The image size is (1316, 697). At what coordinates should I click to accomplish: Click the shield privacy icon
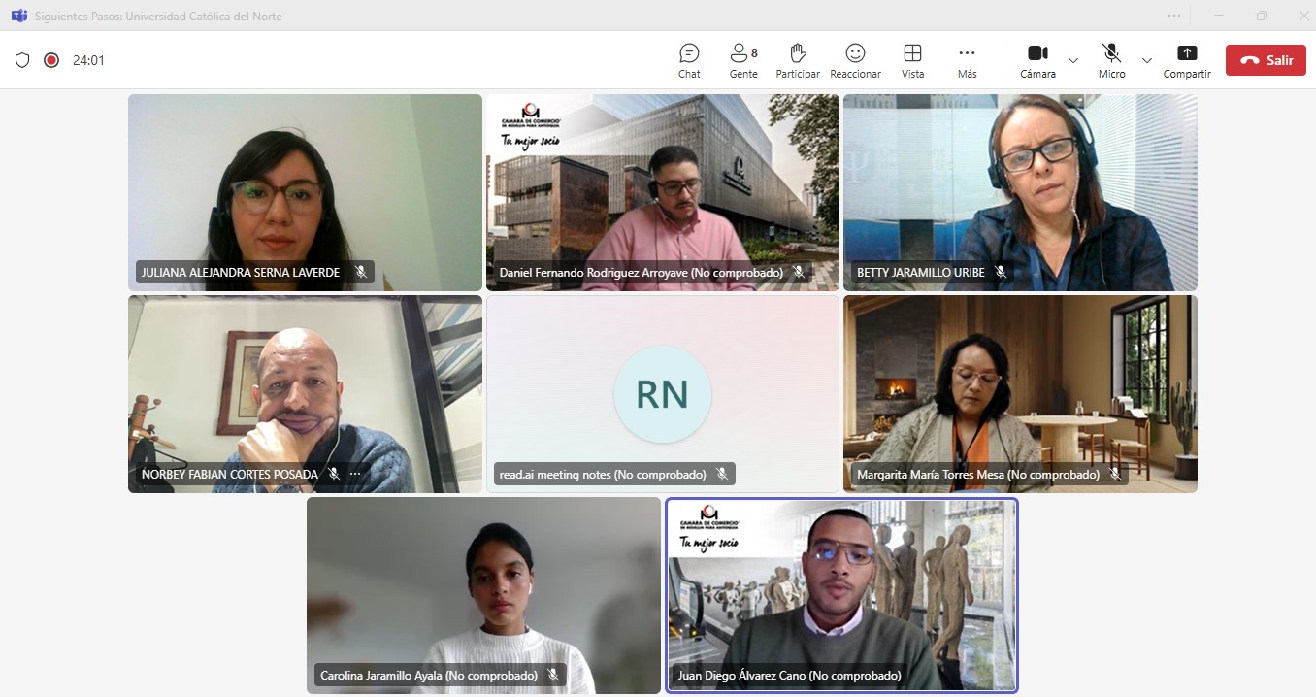(22, 60)
